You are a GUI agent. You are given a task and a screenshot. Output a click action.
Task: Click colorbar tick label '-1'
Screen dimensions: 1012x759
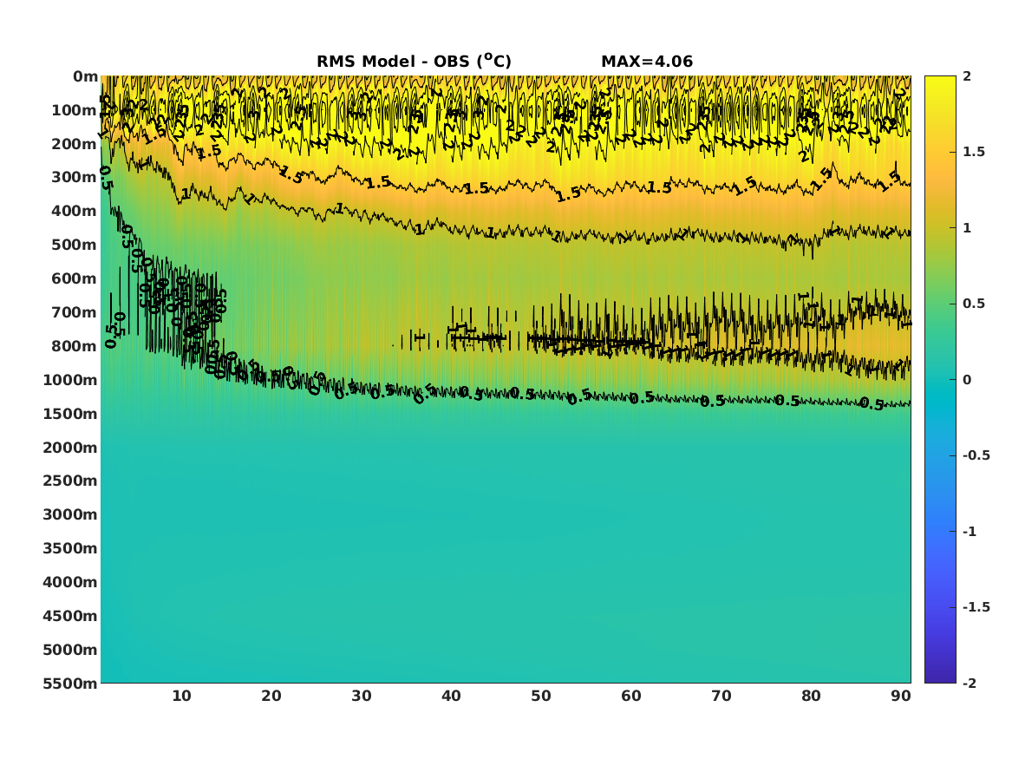[970, 531]
